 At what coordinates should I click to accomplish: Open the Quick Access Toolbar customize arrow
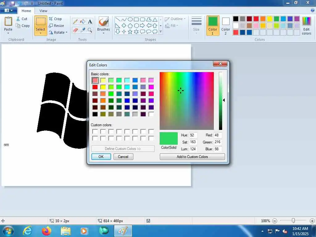pyautogui.click(x=32, y=3)
